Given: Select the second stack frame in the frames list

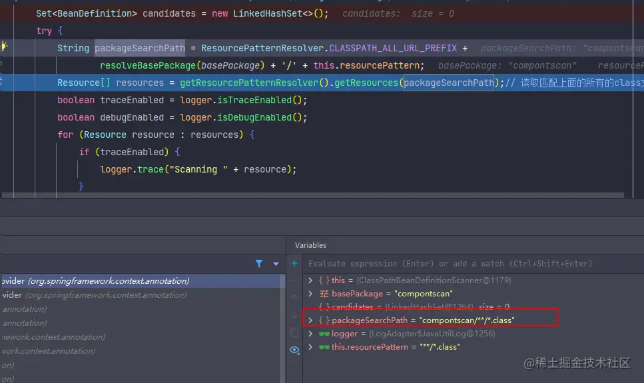Looking at the screenshot, I should pos(142,294).
